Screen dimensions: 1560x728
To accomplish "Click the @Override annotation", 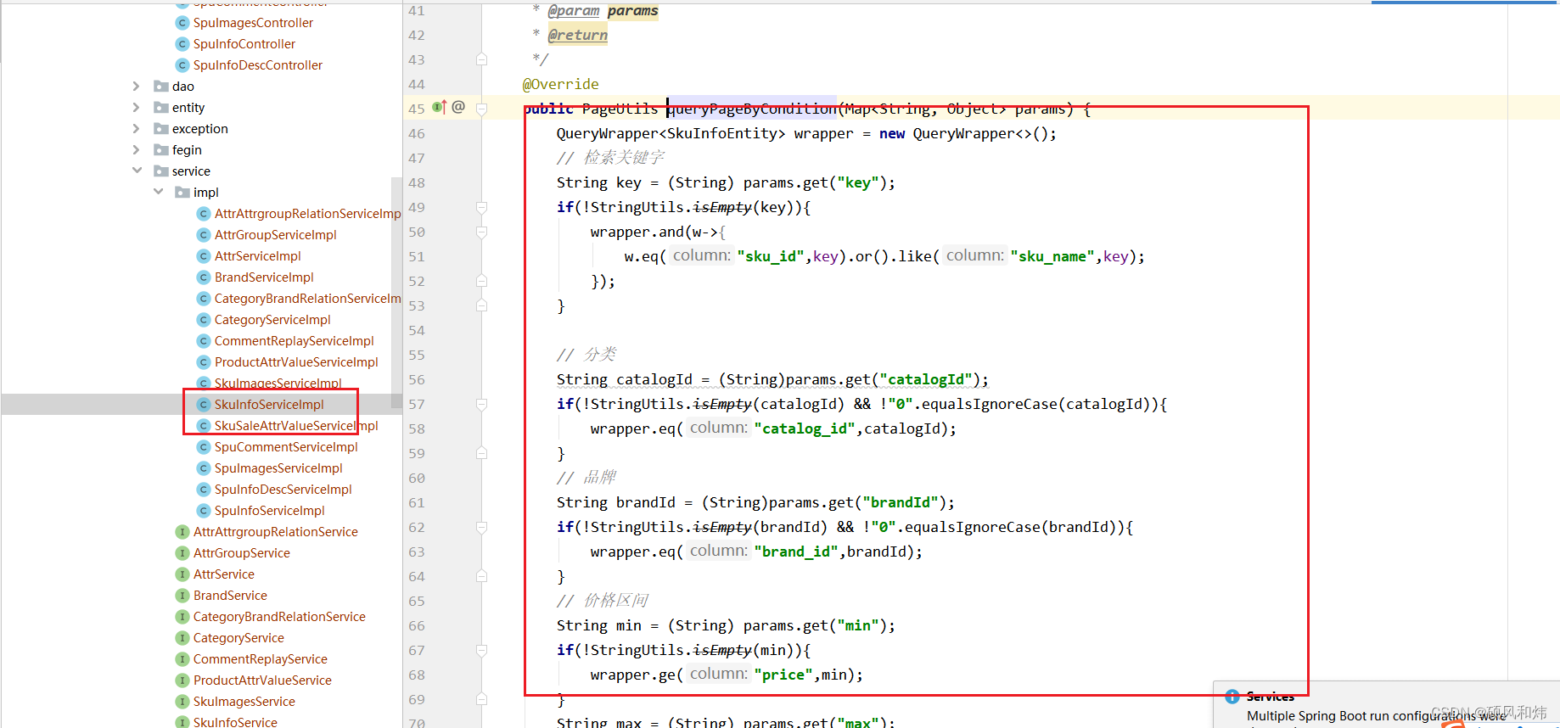I will click(x=560, y=84).
